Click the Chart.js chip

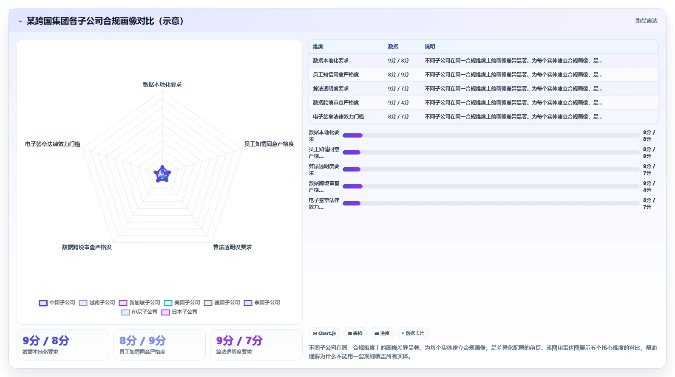click(324, 333)
